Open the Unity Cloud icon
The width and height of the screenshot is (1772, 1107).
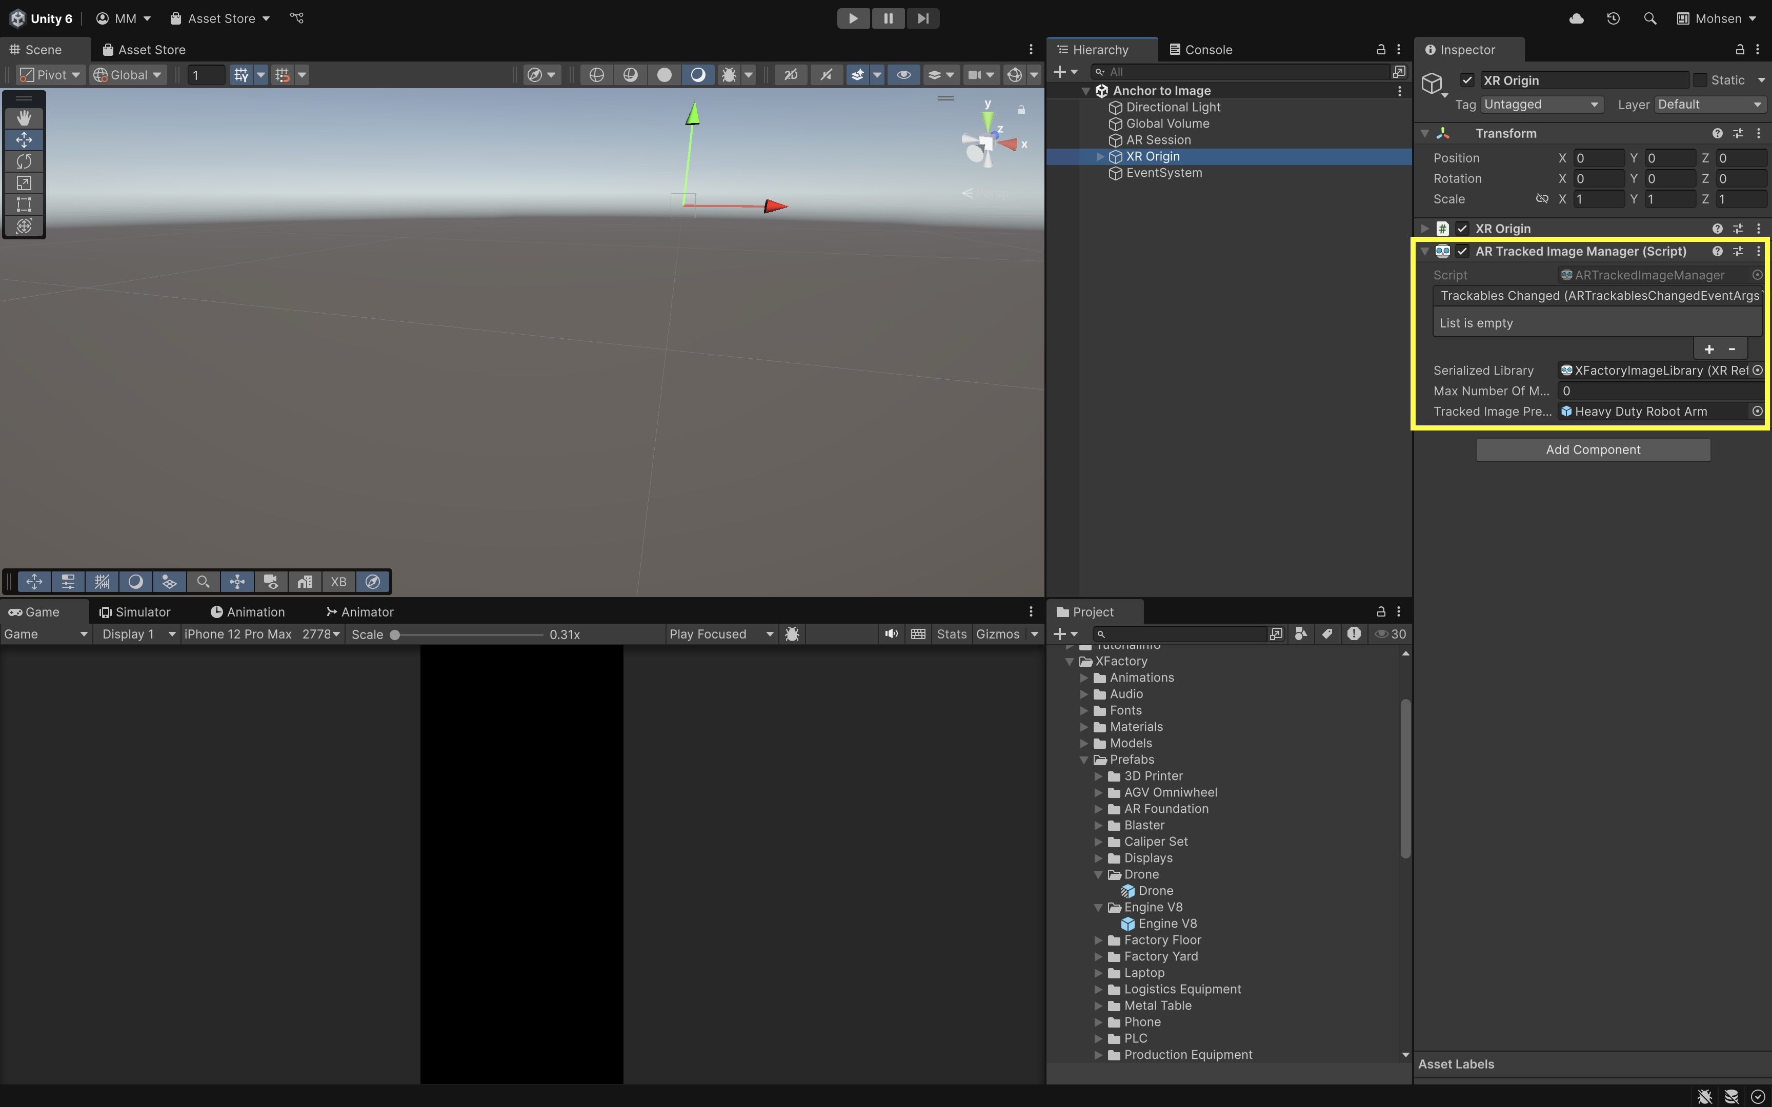point(1577,18)
